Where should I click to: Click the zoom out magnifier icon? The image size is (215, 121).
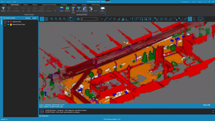[56, 19]
